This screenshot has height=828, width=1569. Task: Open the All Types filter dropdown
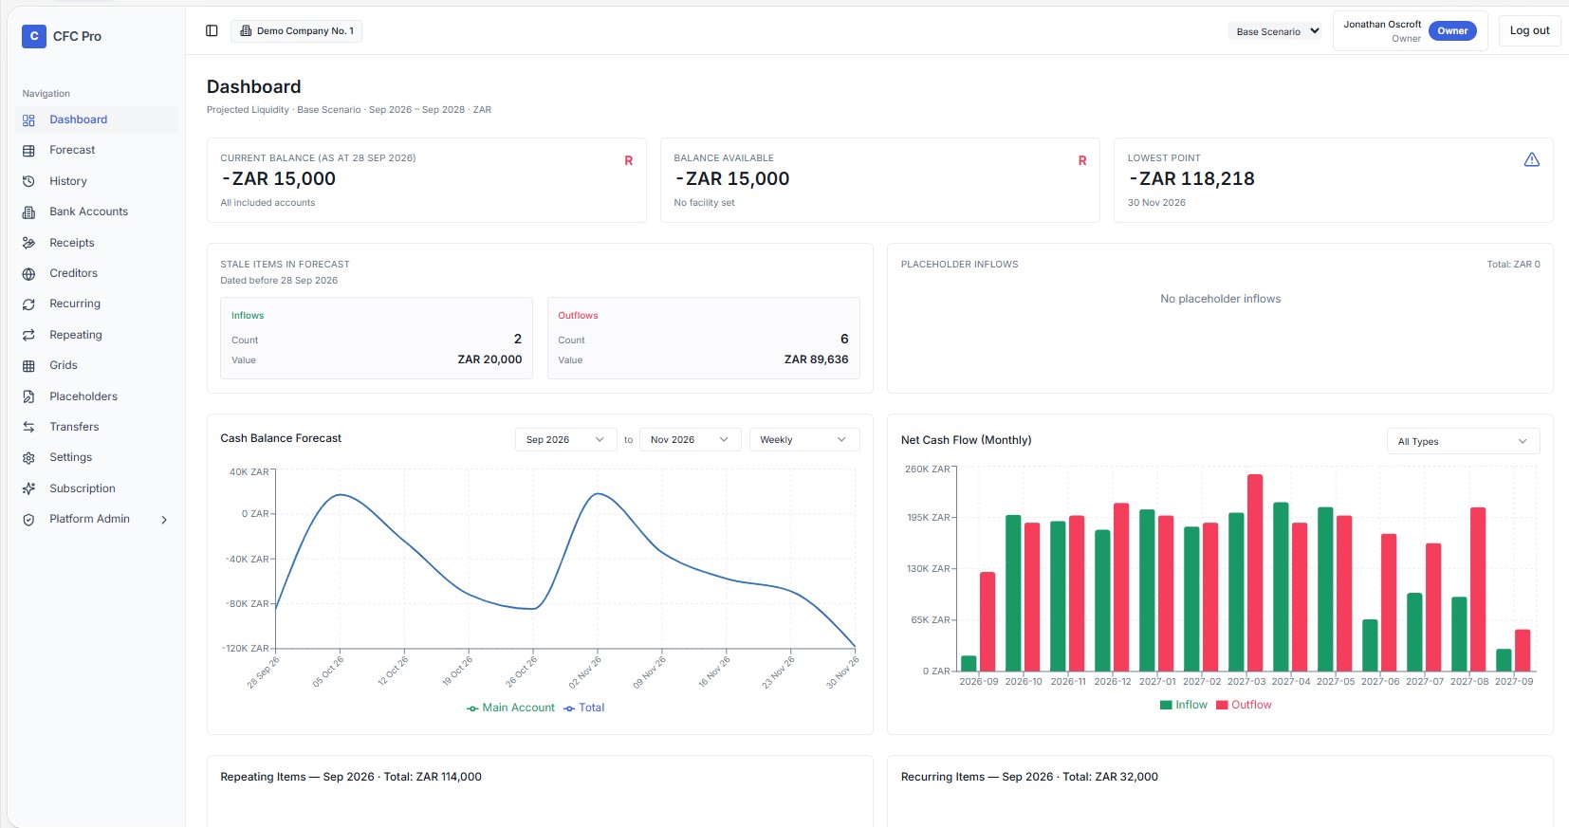[x=1463, y=441]
